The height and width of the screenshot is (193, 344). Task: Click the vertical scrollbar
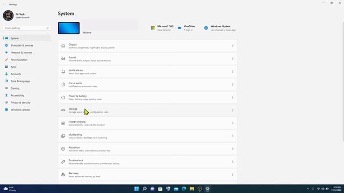tap(343, 81)
